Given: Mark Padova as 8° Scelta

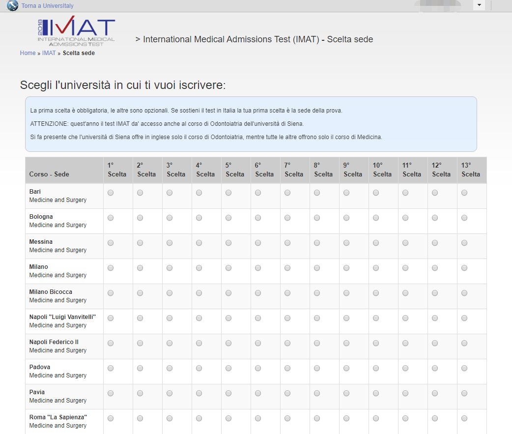Looking at the screenshot, I should coord(317,368).
